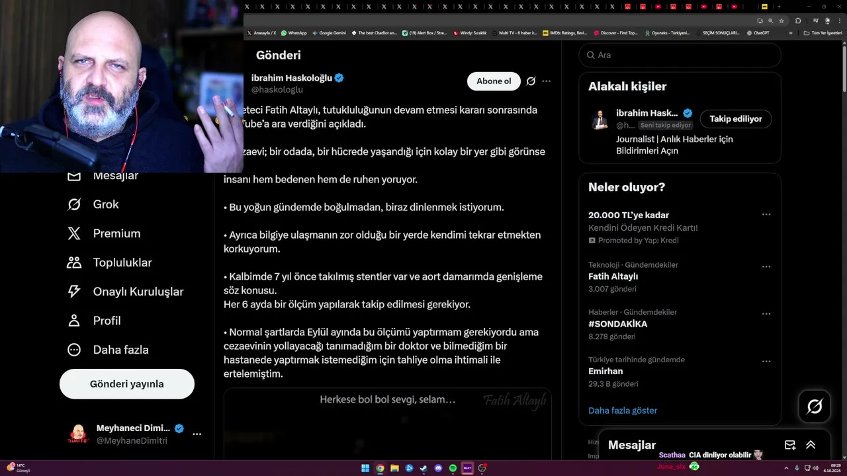Open ChatGPT bookmark

[758, 32]
